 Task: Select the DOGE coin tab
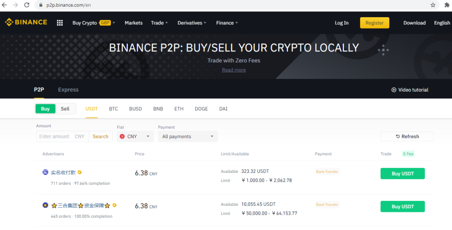pyautogui.click(x=201, y=109)
